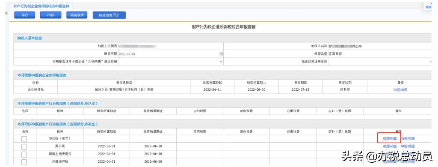Click into the 申报日期 date field
The height and width of the screenshot is (167, 438).
click(x=169, y=54)
